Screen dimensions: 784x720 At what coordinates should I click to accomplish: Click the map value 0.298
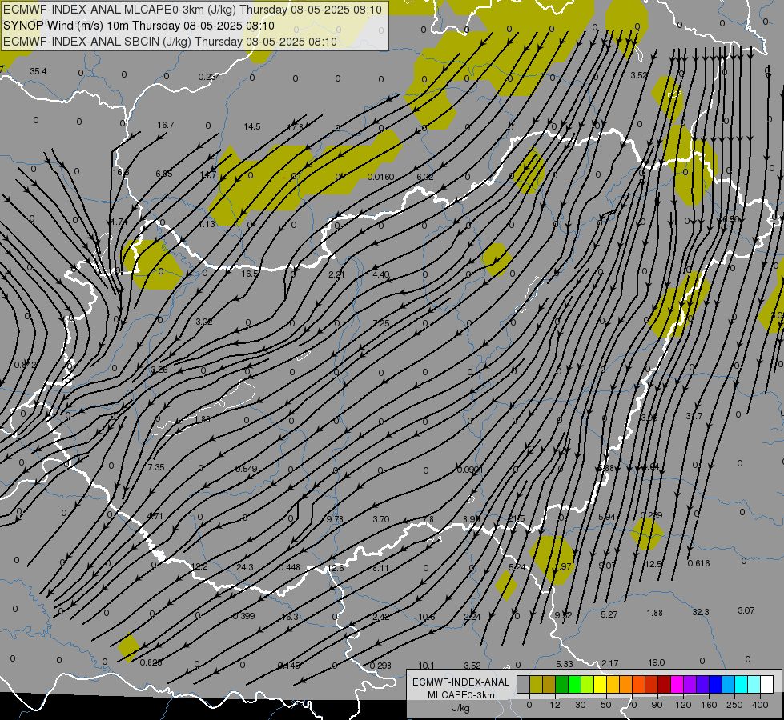coord(380,665)
